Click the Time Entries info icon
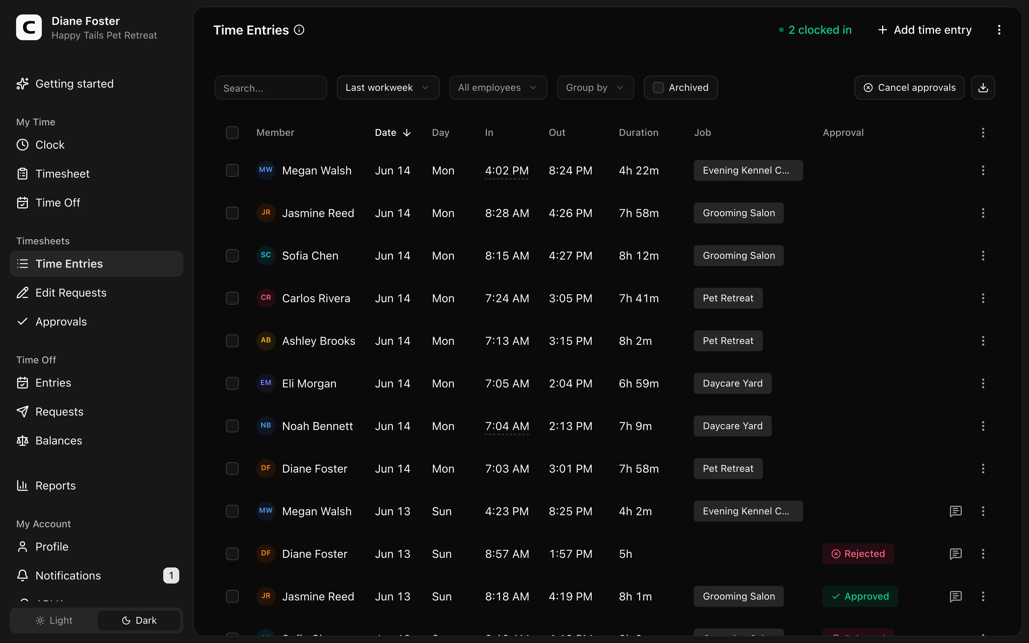1029x643 pixels. (299, 30)
